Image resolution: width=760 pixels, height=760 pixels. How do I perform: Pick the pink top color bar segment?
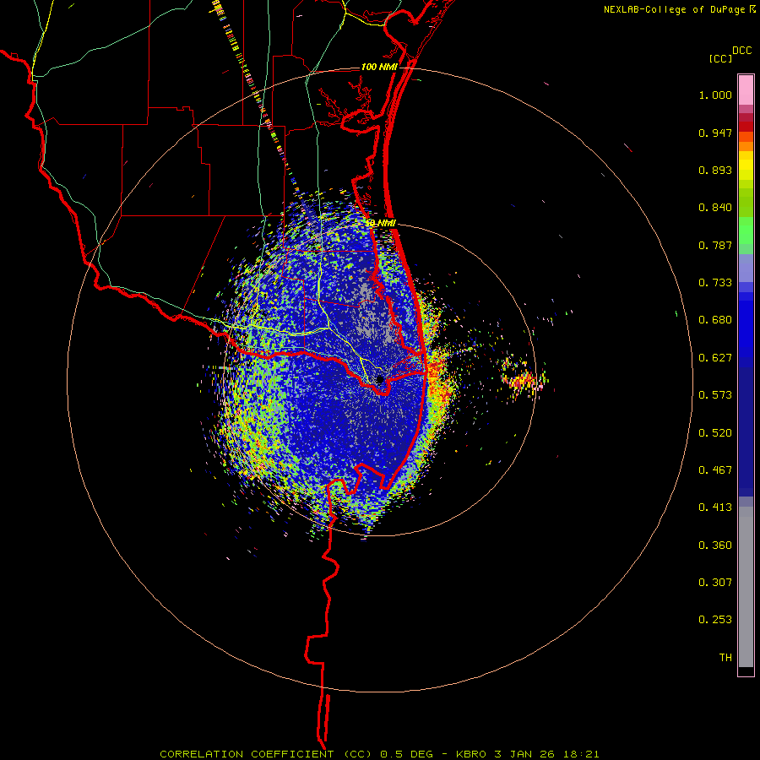pyautogui.click(x=746, y=90)
